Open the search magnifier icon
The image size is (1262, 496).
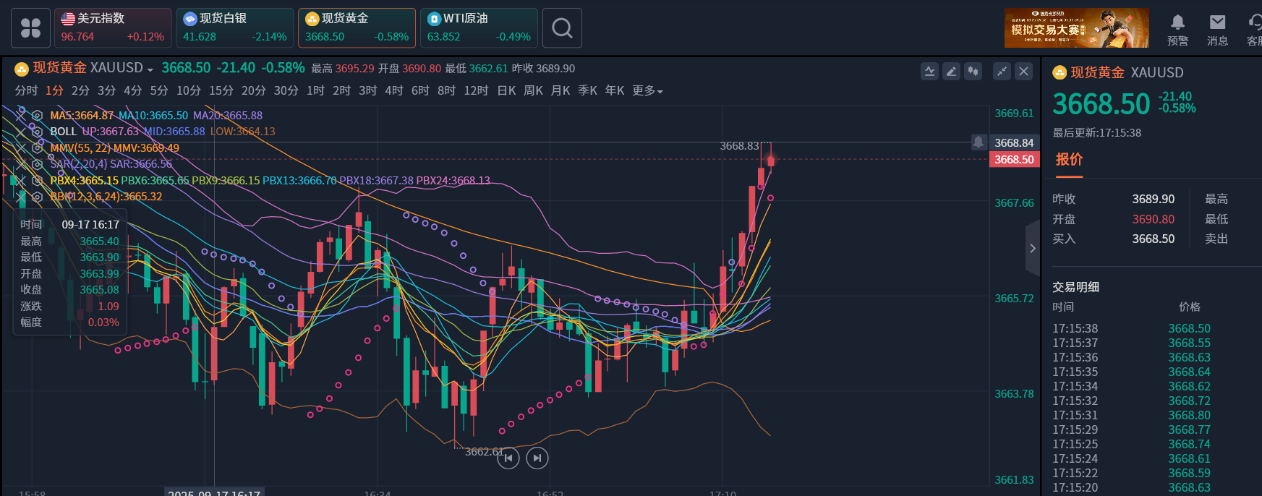pos(562,28)
